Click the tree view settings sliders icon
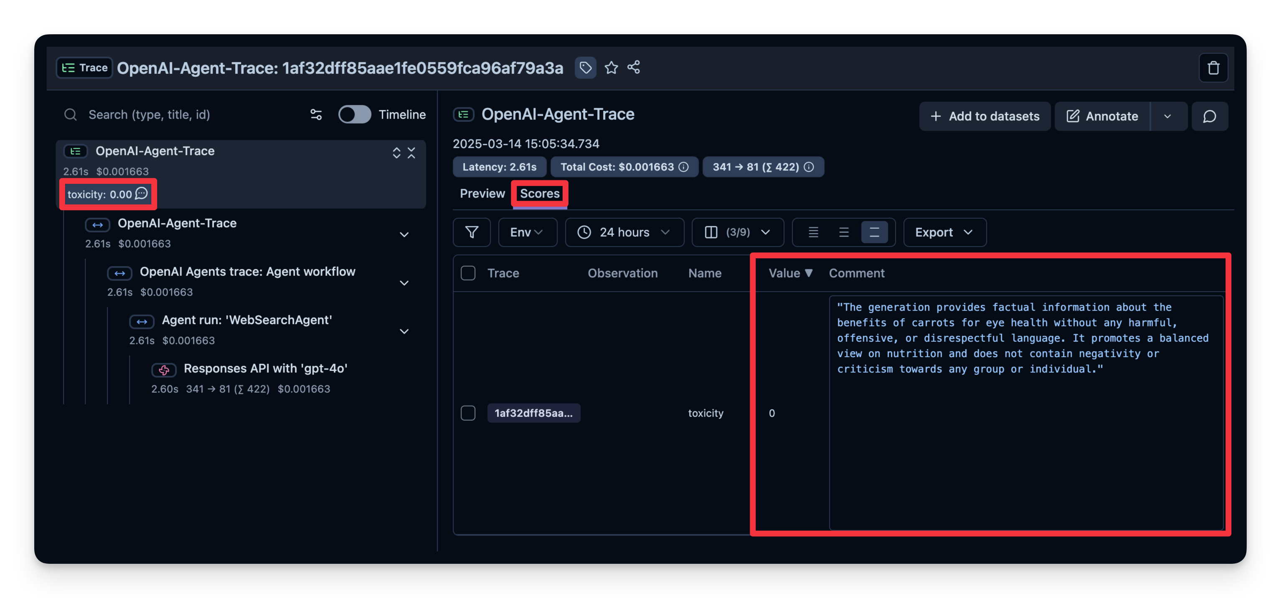This screenshot has width=1281, height=598. [x=316, y=115]
